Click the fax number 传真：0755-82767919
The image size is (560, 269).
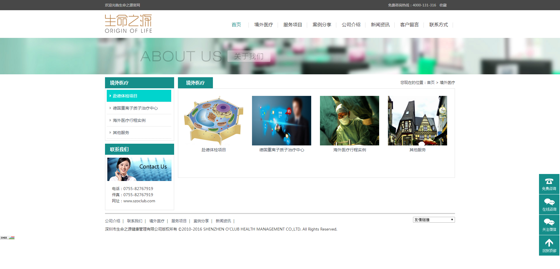click(x=132, y=195)
